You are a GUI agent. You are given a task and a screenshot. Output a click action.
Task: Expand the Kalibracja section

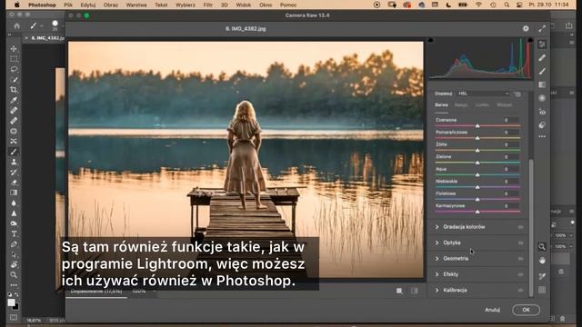pos(437,291)
